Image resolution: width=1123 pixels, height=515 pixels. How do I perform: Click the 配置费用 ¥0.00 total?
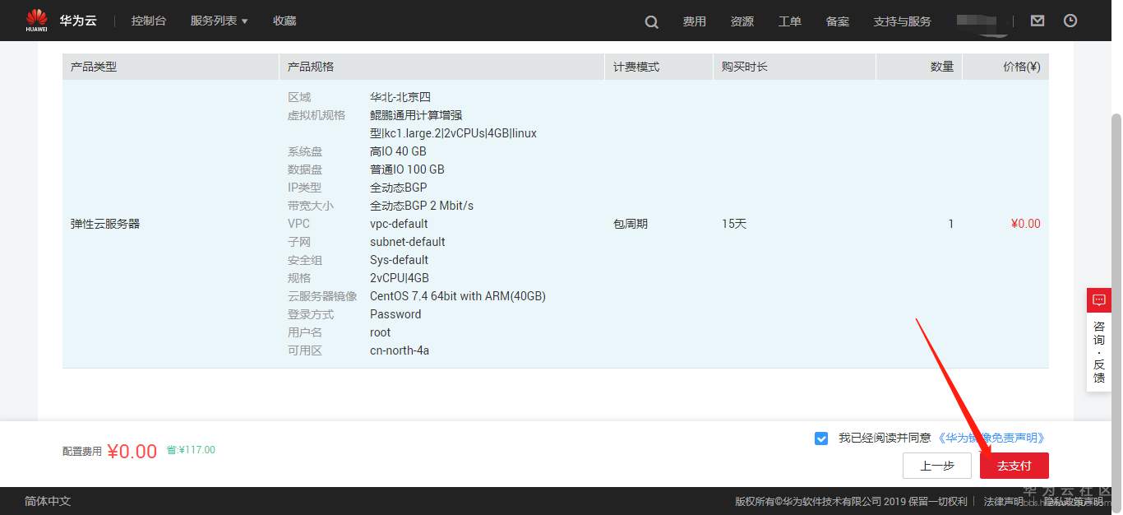[109, 451]
